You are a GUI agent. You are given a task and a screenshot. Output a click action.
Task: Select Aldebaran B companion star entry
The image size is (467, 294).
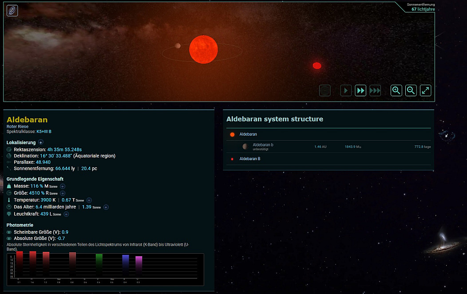(x=250, y=159)
